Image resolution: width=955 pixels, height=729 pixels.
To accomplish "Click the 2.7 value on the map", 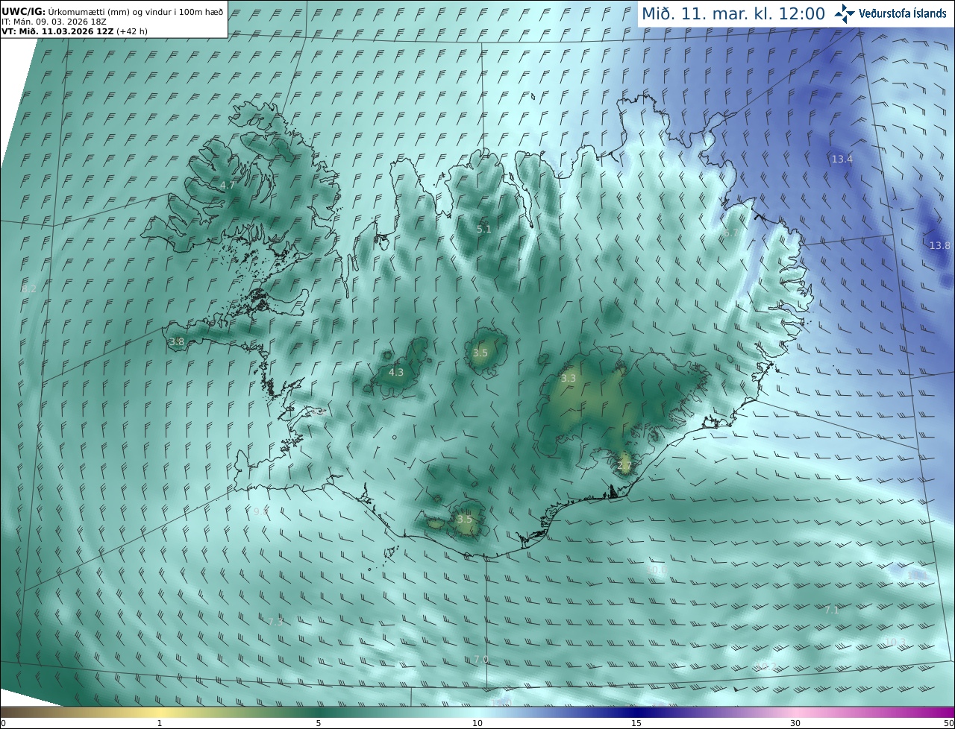I will click(624, 466).
